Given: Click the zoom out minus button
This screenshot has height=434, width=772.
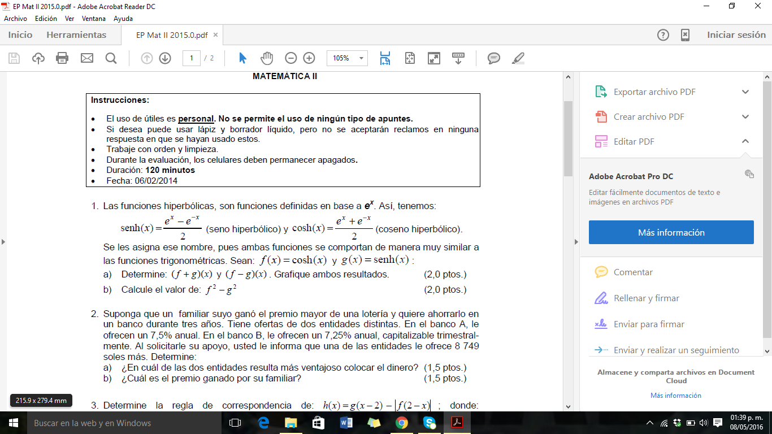Looking at the screenshot, I should (290, 58).
